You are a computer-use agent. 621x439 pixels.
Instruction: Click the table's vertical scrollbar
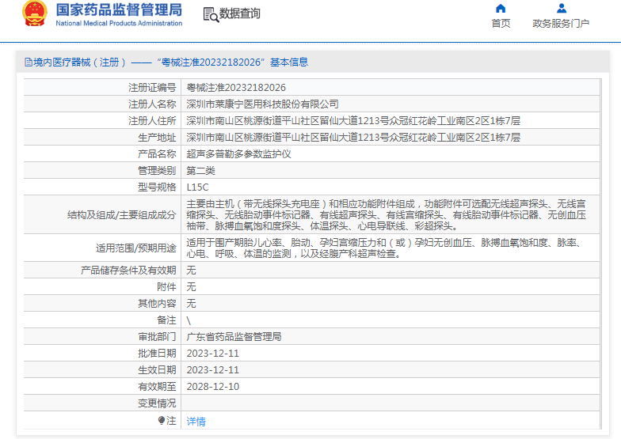point(600,254)
